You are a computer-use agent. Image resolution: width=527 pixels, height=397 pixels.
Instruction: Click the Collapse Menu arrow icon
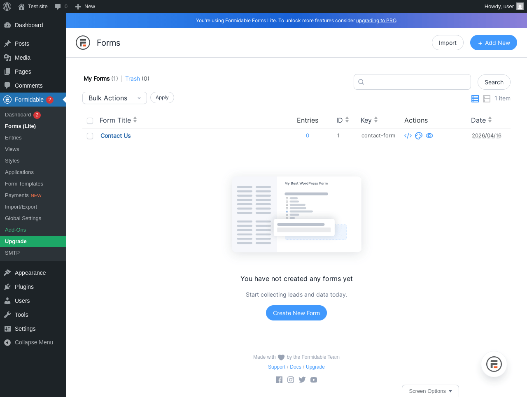pyautogui.click(x=7, y=342)
